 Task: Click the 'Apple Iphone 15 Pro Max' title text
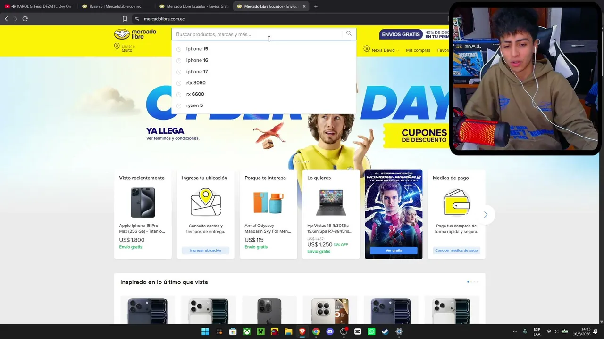coord(142,228)
